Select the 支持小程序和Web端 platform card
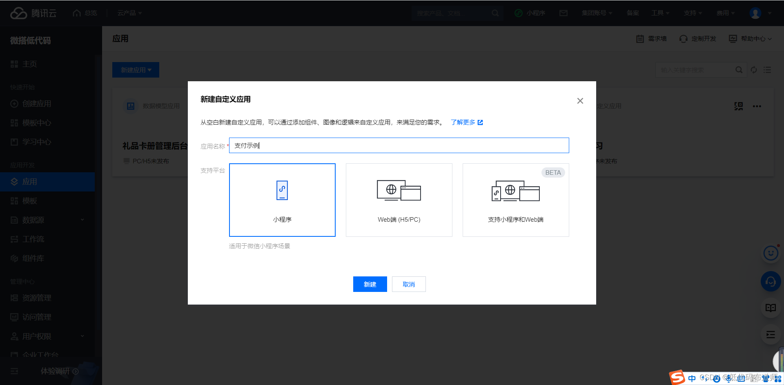784x385 pixels. (x=516, y=200)
